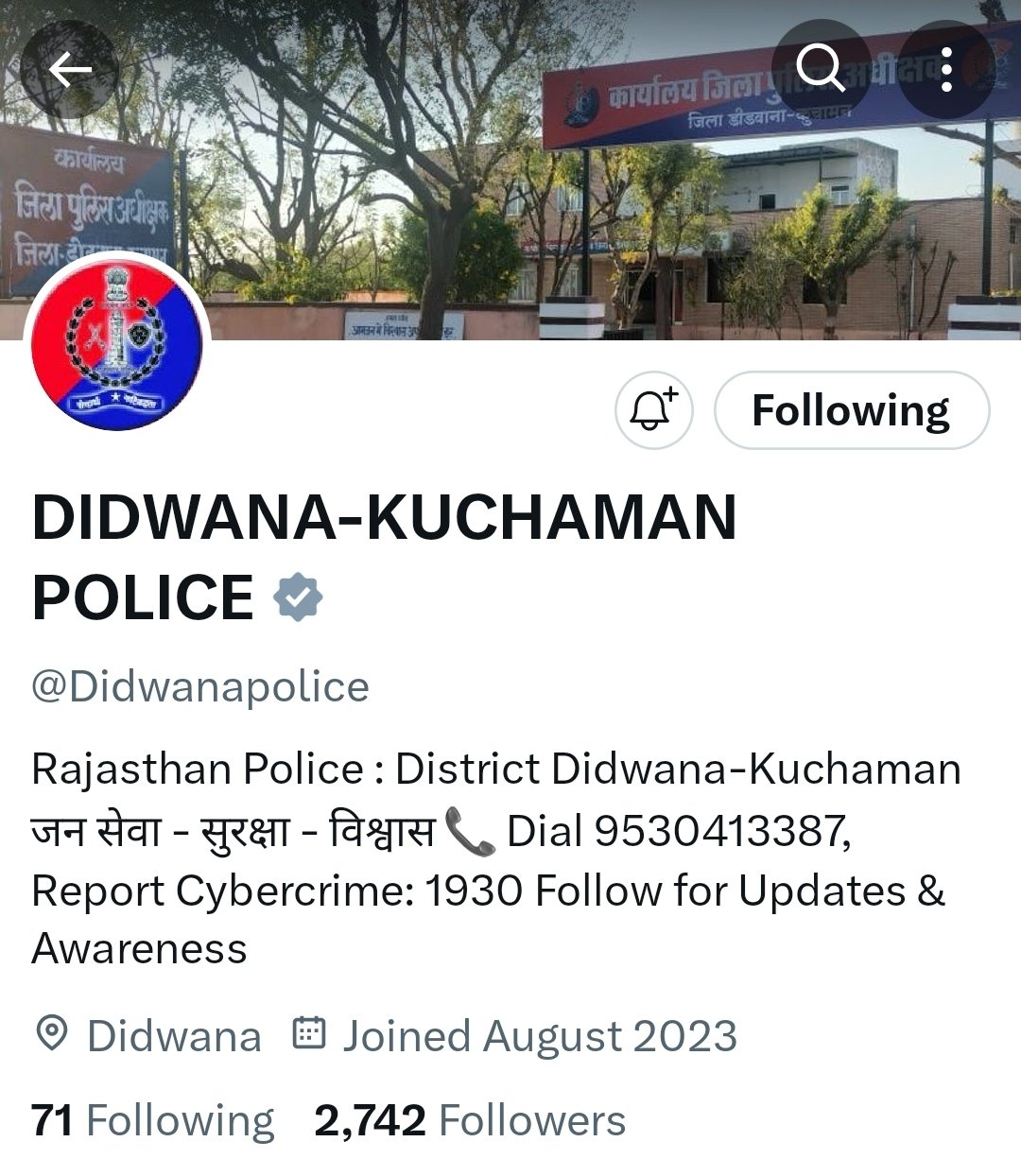Tap the calendar joined icon
This screenshot has height=1159, width=1021.
tap(309, 1033)
